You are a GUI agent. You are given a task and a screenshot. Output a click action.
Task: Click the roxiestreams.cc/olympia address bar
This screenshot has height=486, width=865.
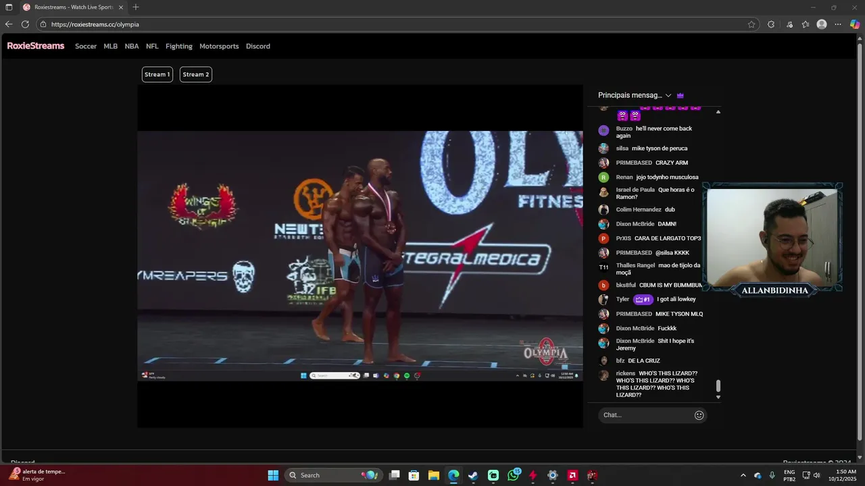pos(399,24)
